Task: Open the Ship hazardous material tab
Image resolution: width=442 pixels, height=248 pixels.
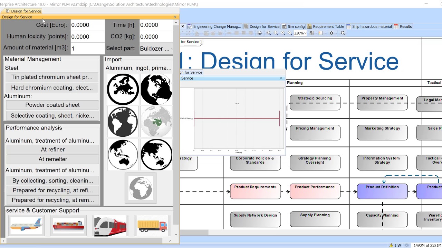Action: pos(369,27)
